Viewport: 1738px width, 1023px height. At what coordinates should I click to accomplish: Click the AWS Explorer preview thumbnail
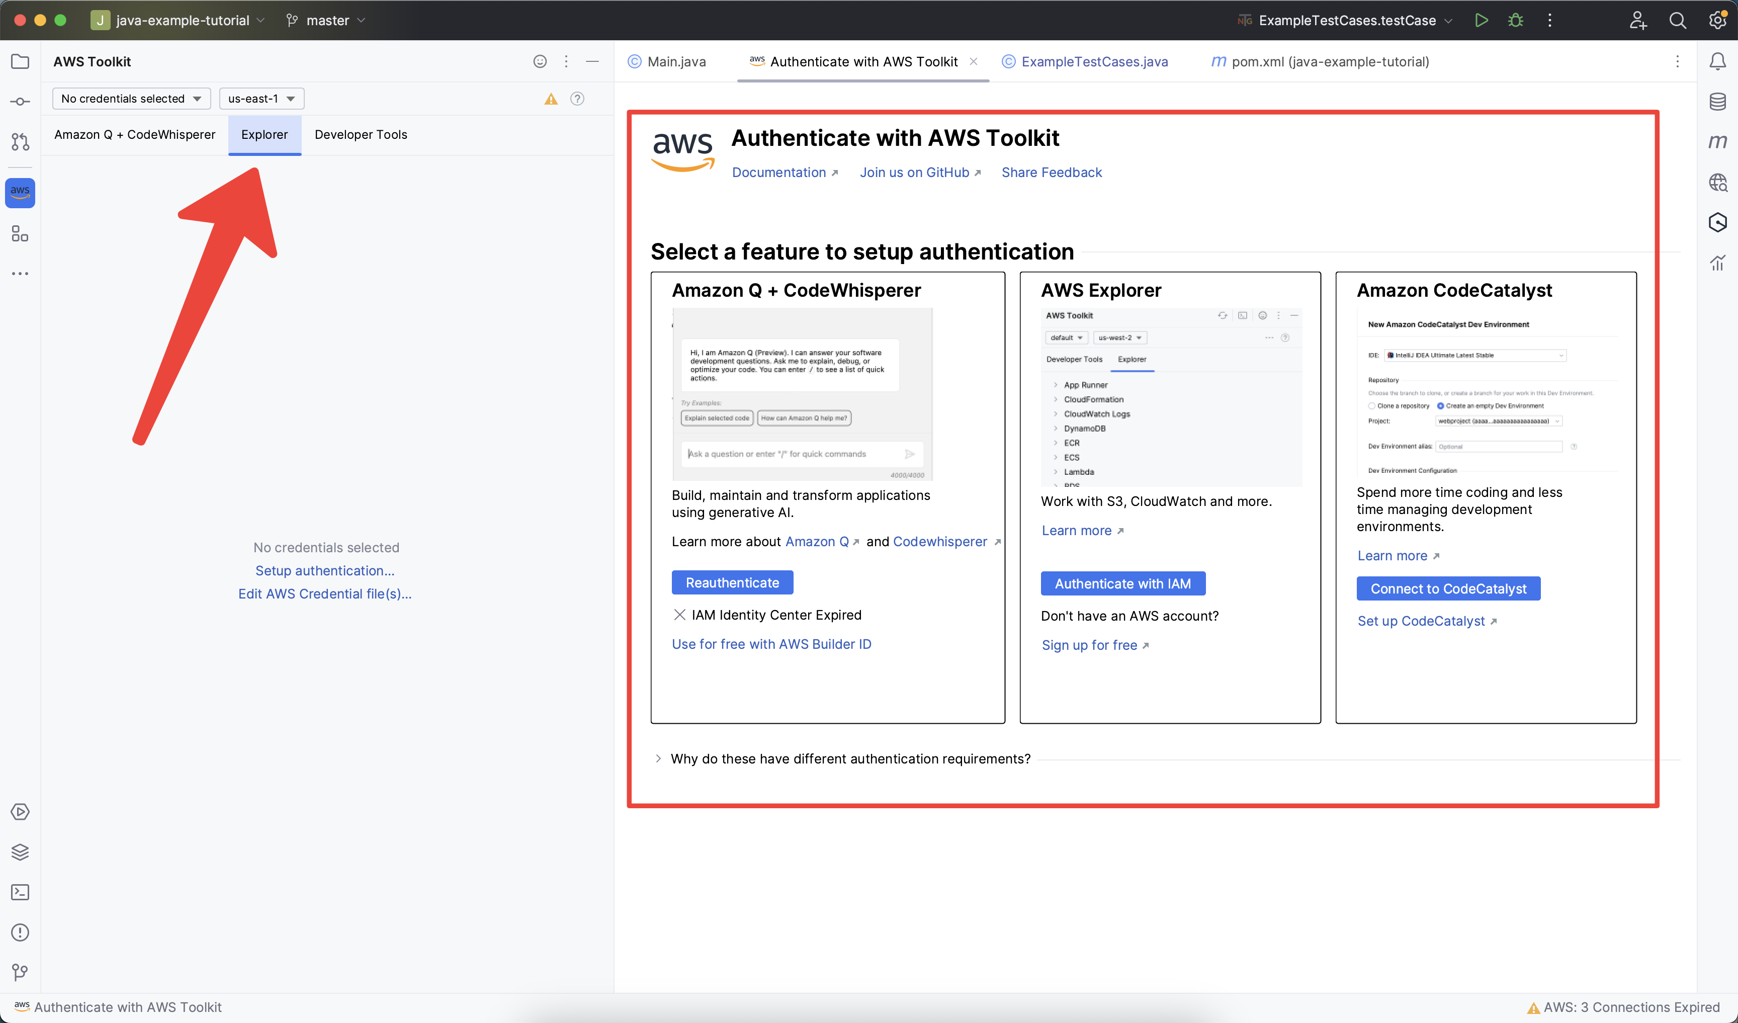coord(1171,397)
